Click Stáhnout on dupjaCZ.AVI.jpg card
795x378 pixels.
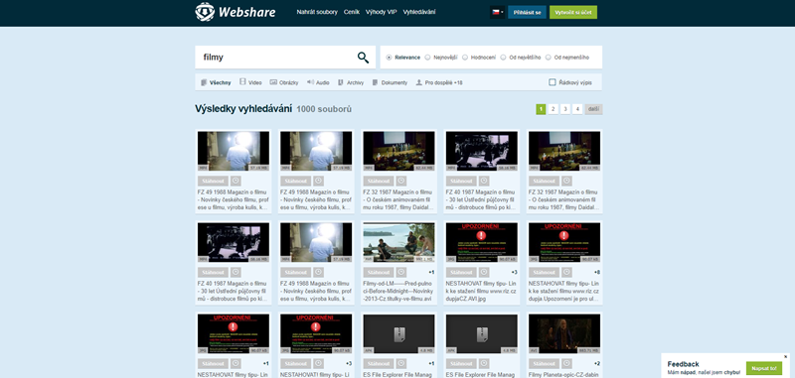click(461, 272)
